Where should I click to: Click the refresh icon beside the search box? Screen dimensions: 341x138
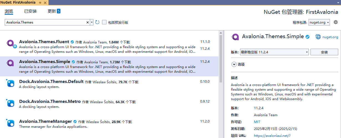(x=97, y=22)
